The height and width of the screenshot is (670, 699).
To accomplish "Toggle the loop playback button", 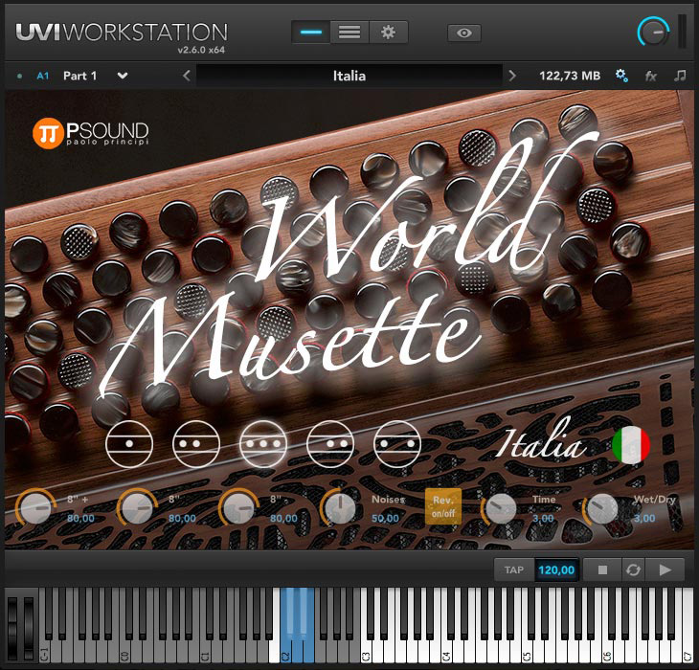I will (x=633, y=569).
